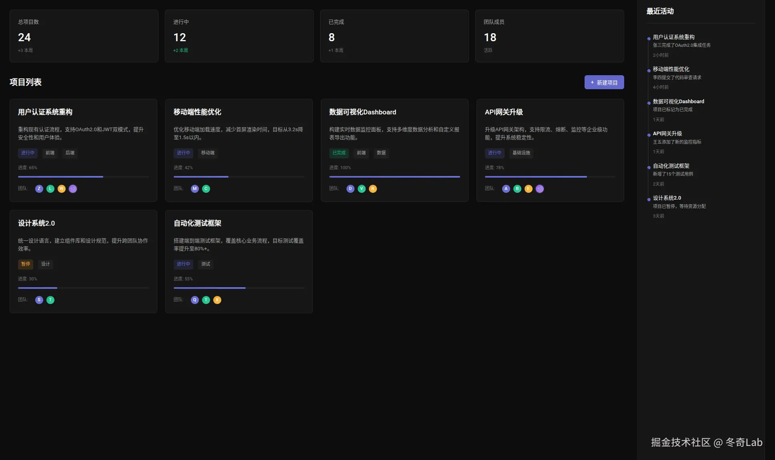This screenshot has height=460, width=775.
Task: Expand the 测试 tag on 自动化测试框架
Action: pos(205,264)
